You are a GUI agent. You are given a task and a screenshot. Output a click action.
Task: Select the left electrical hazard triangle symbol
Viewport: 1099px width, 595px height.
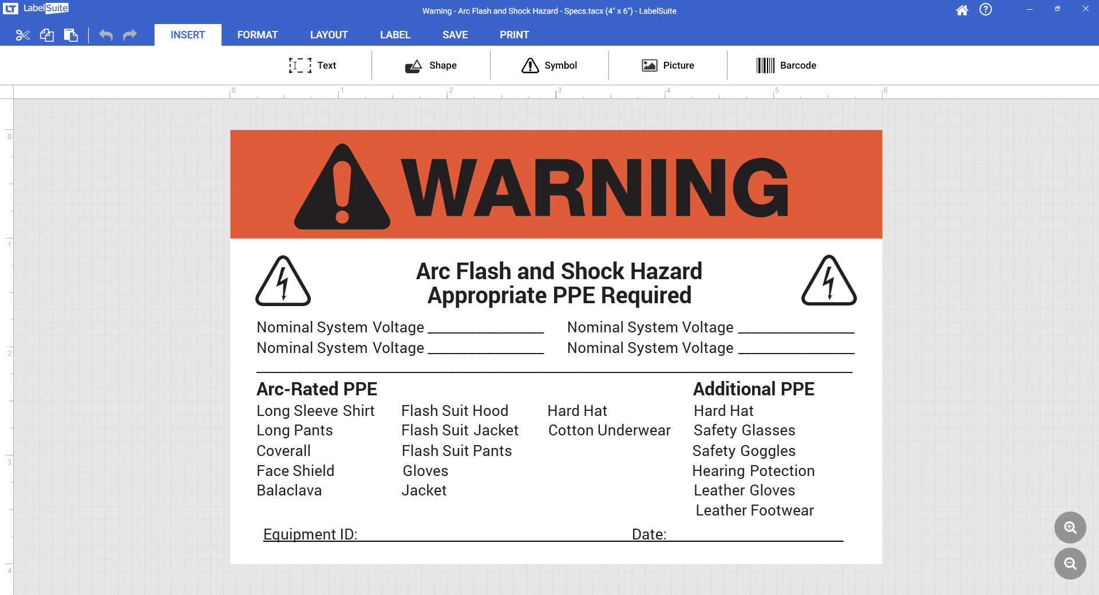pyautogui.click(x=283, y=280)
